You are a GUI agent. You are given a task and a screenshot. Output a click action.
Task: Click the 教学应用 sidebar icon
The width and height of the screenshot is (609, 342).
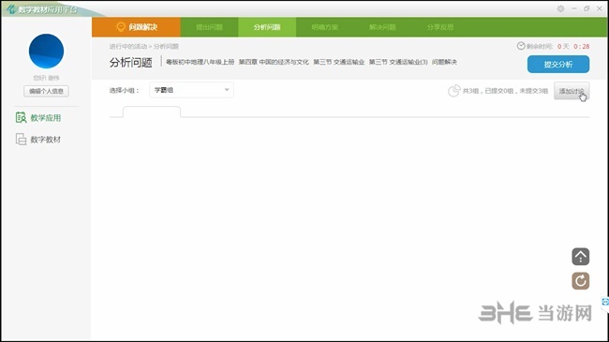[21, 117]
